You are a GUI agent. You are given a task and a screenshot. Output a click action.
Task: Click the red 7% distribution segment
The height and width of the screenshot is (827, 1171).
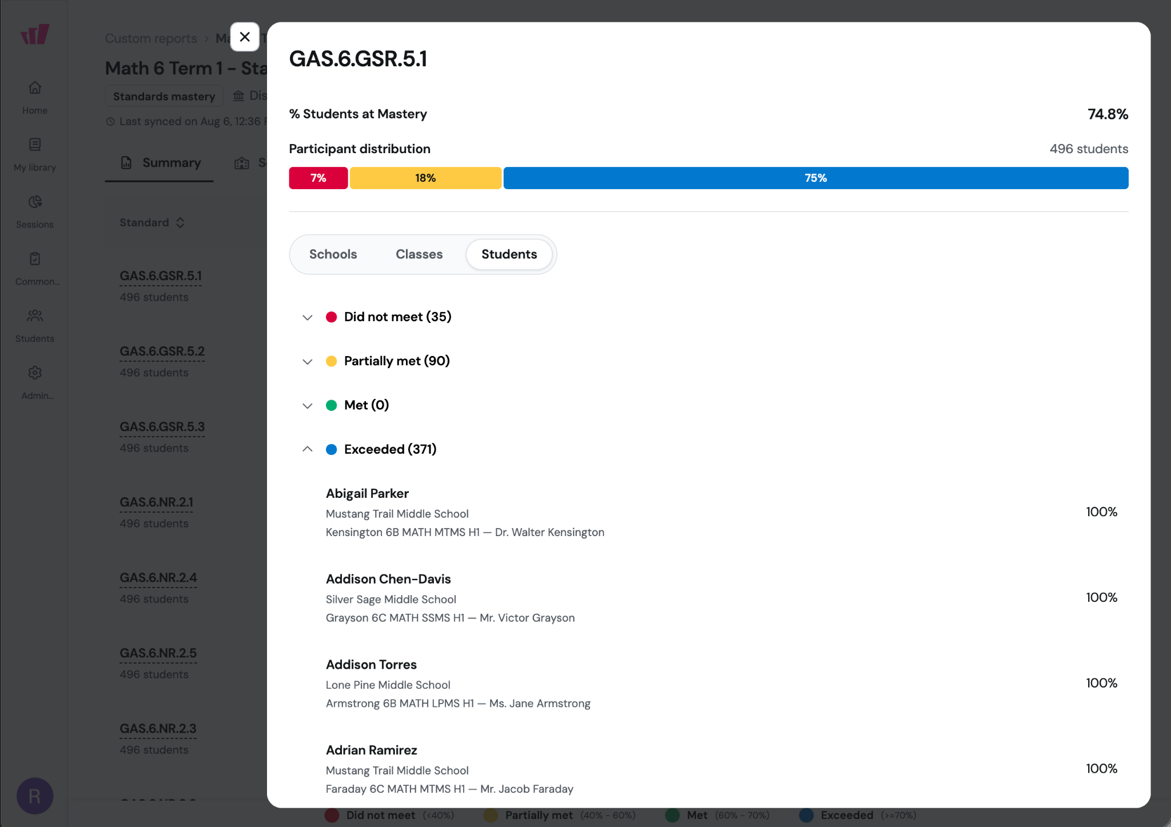(x=318, y=178)
